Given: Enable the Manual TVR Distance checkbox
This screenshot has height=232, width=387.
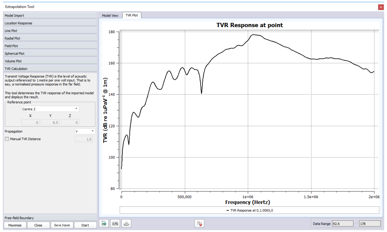Looking at the screenshot, I should (7, 139).
